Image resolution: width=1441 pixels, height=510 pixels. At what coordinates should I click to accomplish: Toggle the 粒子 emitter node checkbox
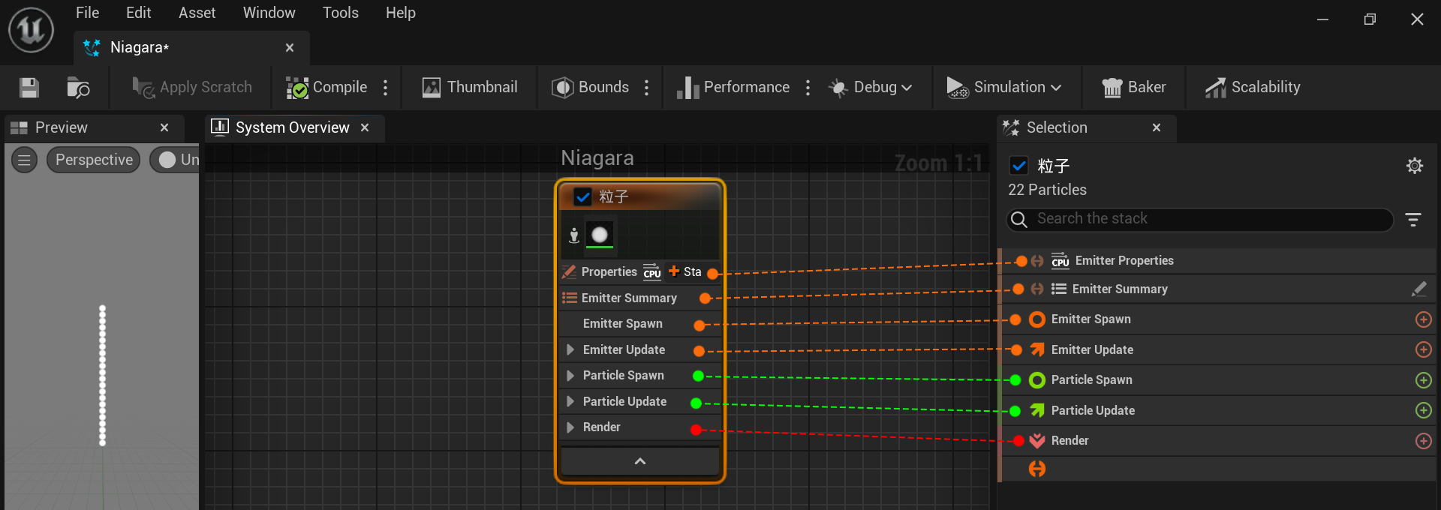click(x=583, y=196)
